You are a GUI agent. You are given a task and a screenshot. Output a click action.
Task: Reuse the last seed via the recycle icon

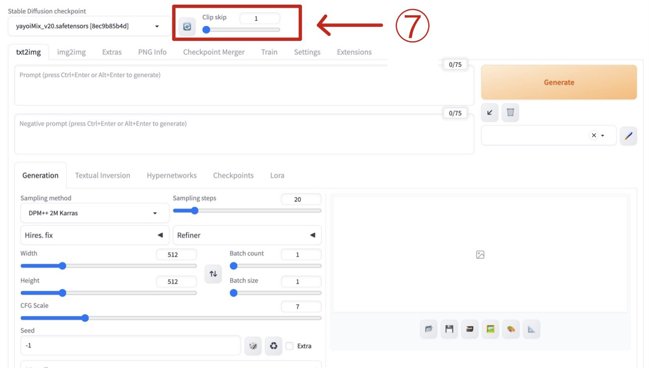click(274, 346)
